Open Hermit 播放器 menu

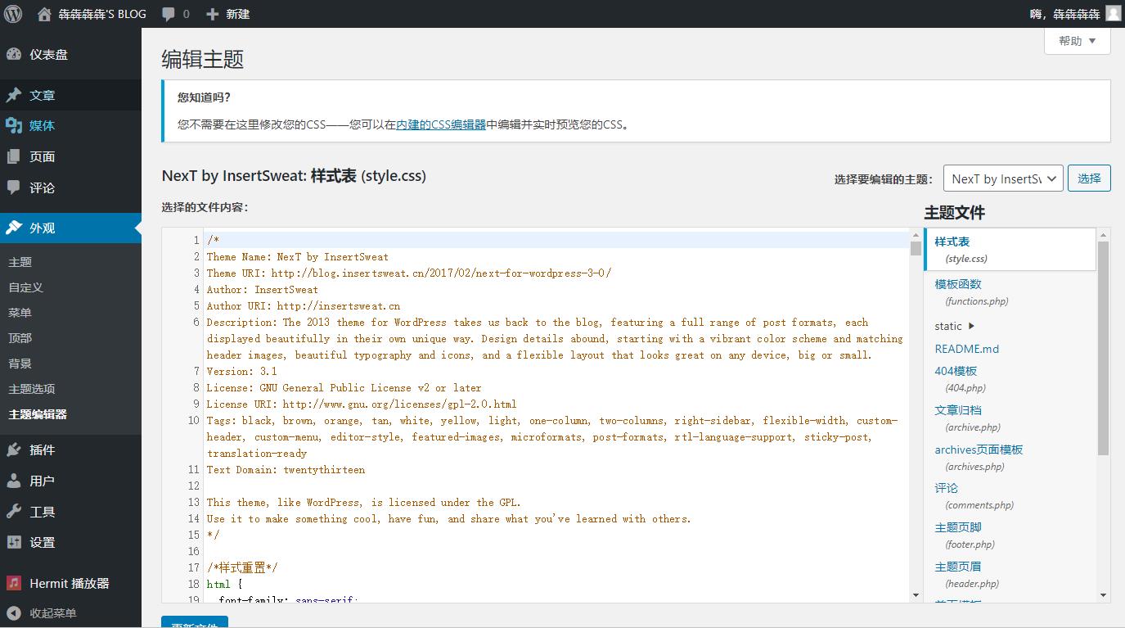[x=70, y=583]
